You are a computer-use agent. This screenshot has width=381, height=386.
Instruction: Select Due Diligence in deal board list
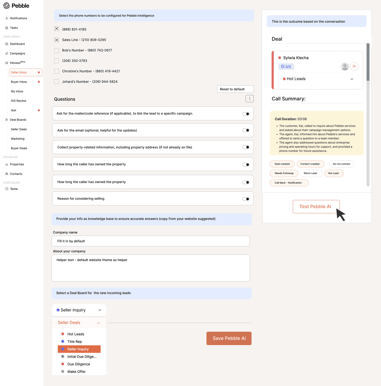(79, 364)
